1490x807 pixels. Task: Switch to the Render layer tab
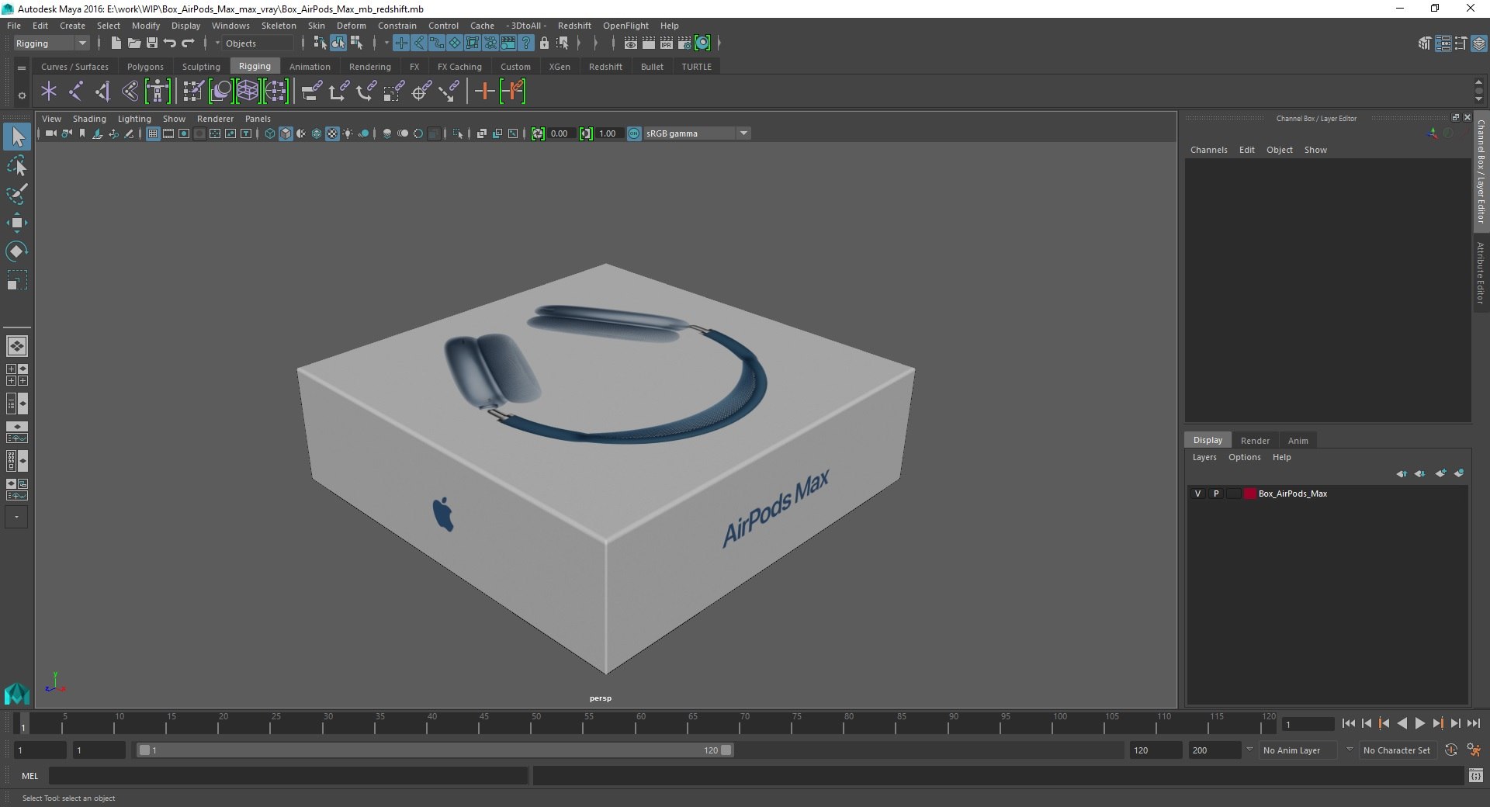(x=1255, y=441)
